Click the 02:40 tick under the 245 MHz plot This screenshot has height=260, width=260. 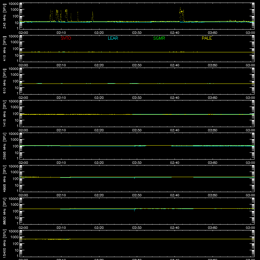(x=175, y=33)
